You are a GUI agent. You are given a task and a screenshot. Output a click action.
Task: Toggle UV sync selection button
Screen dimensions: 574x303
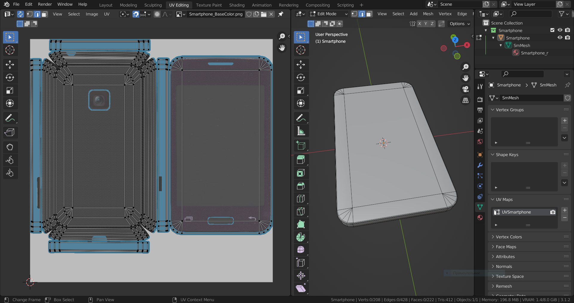coord(20,14)
